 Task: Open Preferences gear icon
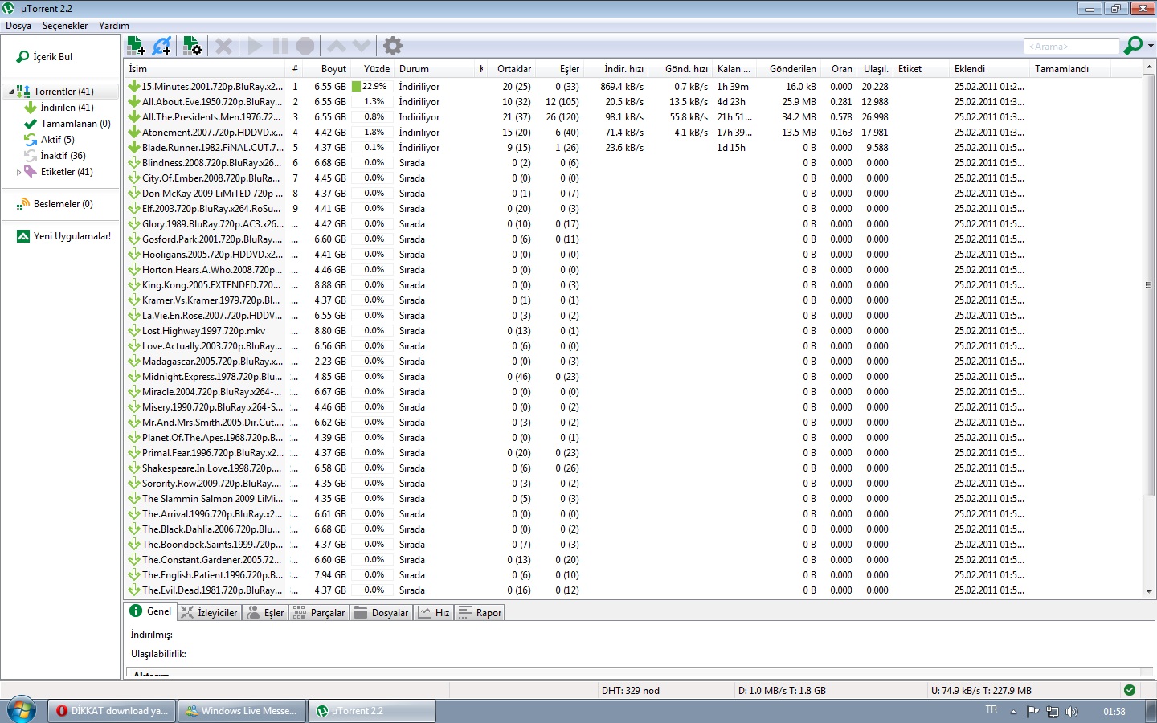(392, 46)
